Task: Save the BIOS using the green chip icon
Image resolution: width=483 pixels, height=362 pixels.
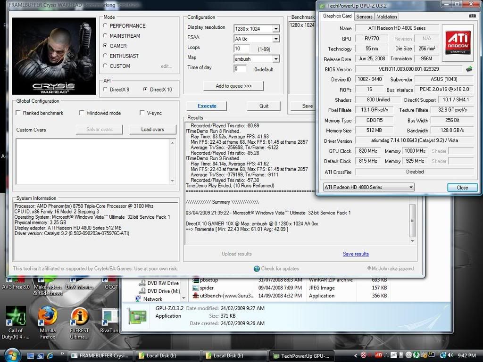Action: (469, 69)
